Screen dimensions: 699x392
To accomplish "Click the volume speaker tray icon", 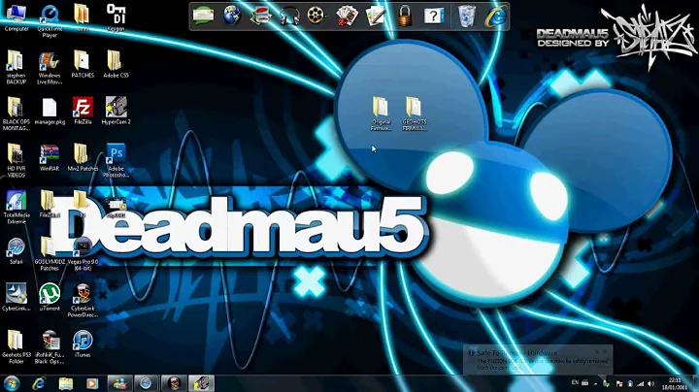I will click(650, 383).
